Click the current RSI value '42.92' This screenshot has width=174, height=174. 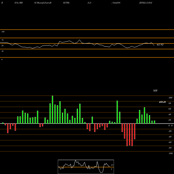coord(160,45)
